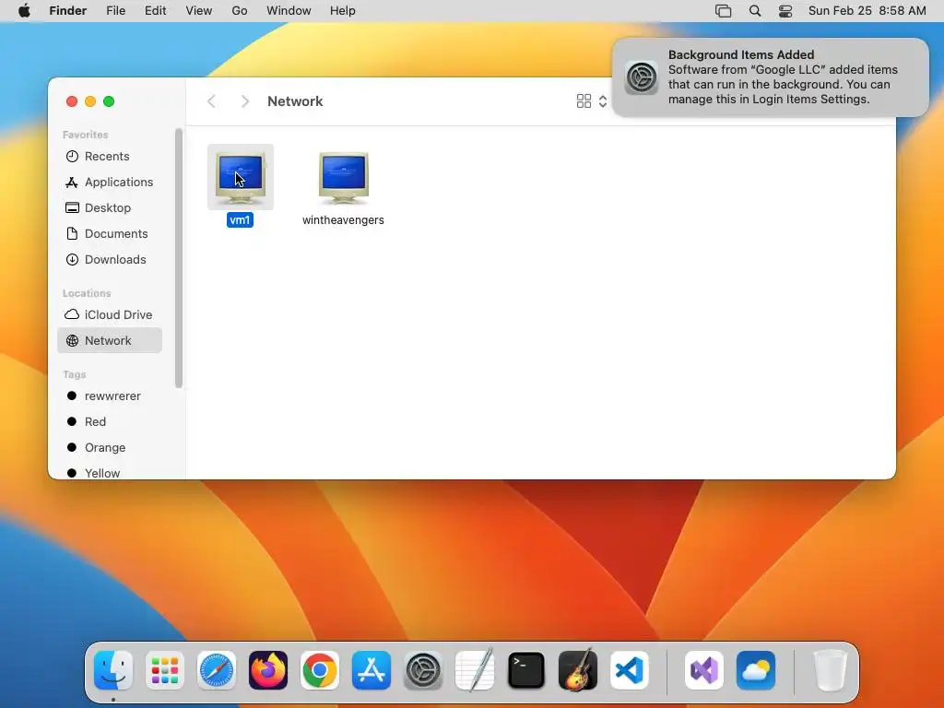Open Trash from the Dock
Viewport: 944px width, 708px height.
coord(831,670)
